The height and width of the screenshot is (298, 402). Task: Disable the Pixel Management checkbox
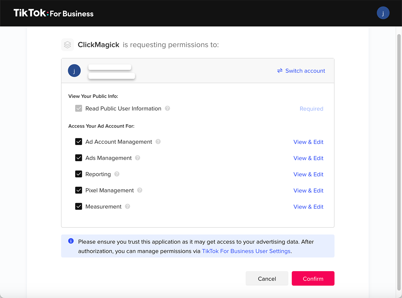click(79, 190)
